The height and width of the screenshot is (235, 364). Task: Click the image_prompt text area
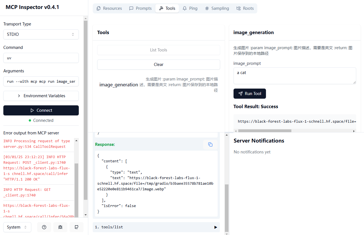[x=295, y=75]
